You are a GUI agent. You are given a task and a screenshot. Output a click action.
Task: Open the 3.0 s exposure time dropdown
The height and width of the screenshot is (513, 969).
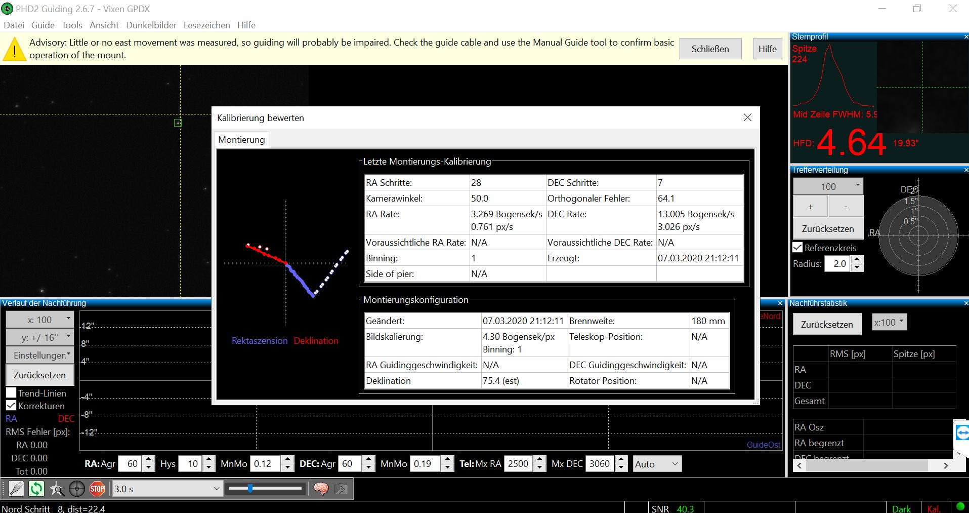(x=167, y=489)
